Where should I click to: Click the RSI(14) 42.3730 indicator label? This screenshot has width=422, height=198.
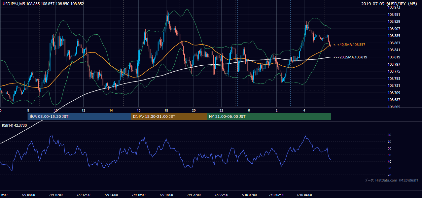(15, 125)
